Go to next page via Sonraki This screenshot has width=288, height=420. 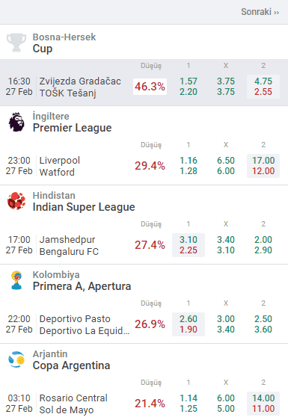click(260, 12)
